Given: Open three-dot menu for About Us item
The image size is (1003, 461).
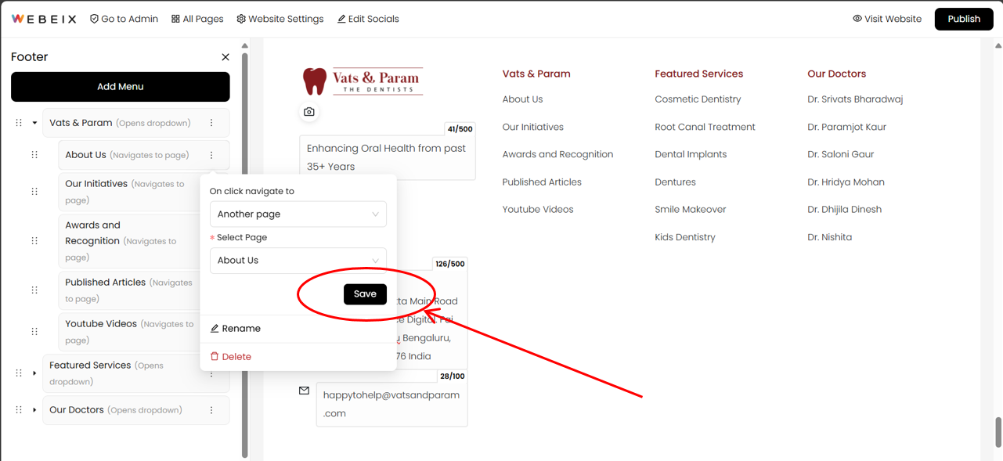Looking at the screenshot, I should (x=211, y=155).
